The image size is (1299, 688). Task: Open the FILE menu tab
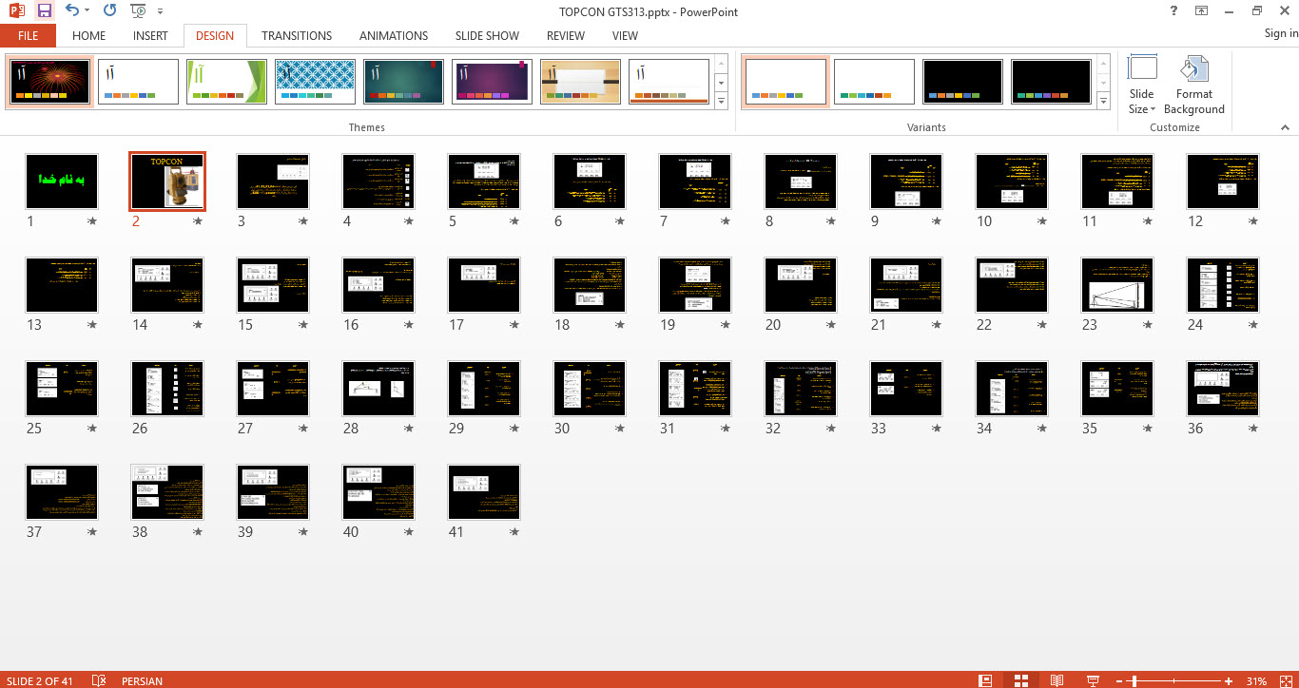28,36
